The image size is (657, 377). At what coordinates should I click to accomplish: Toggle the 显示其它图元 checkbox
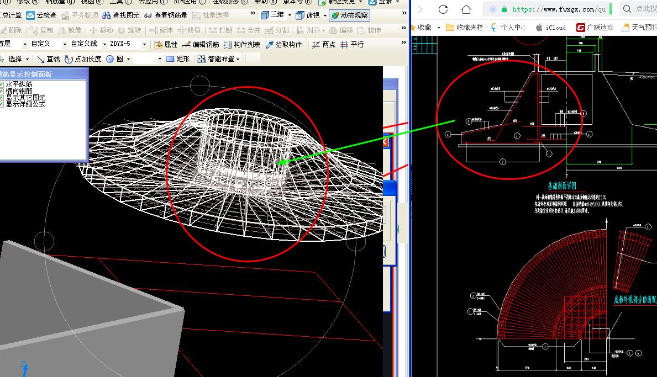tap(2, 98)
